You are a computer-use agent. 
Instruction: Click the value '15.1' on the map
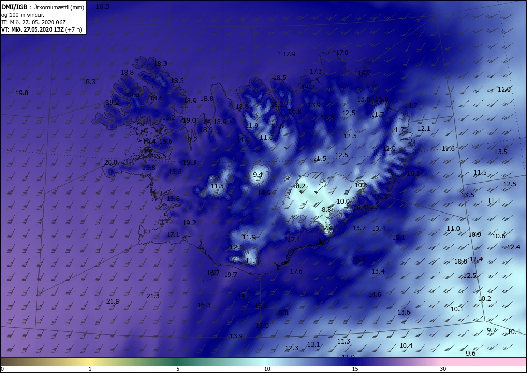pos(398,237)
